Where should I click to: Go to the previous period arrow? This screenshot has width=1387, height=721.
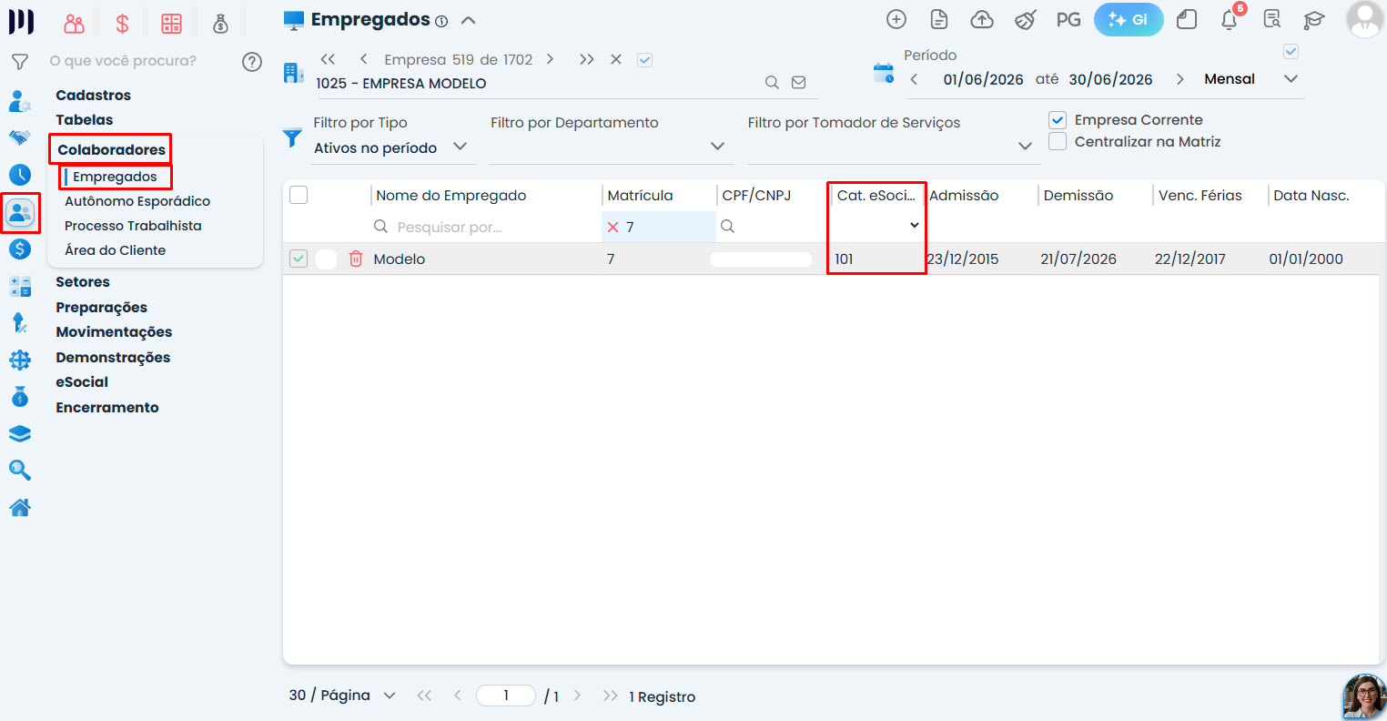point(914,79)
